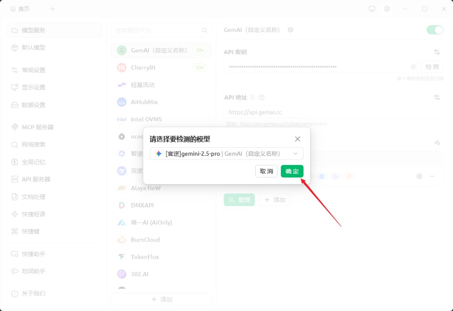453x311 pixels.
Task: Click the help icon beside API 地址
Action: tap(261, 97)
